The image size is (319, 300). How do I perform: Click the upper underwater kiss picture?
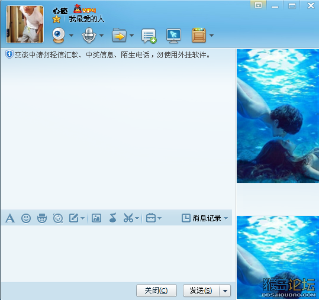(x=278, y=116)
